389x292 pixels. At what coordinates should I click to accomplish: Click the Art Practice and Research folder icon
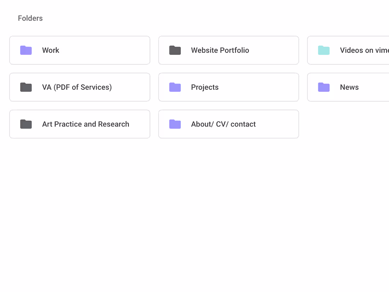click(26, 124)
